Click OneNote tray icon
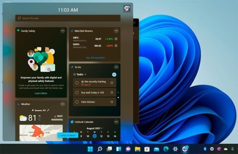Image resolution: width=238 pixels, height=154 pixels. coord(219,149)
